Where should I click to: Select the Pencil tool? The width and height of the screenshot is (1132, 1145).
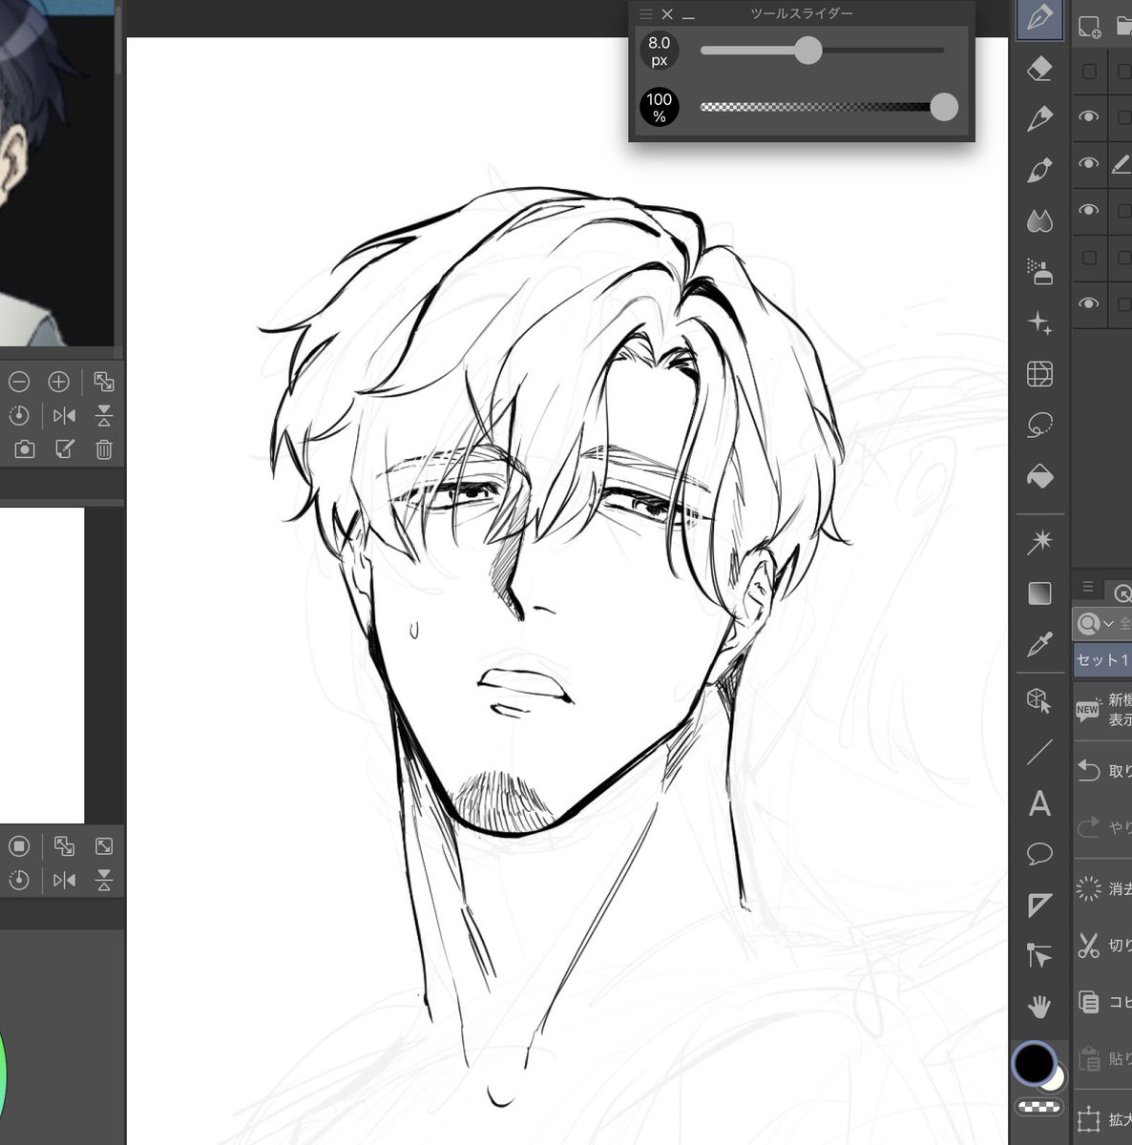(1039, 118)
